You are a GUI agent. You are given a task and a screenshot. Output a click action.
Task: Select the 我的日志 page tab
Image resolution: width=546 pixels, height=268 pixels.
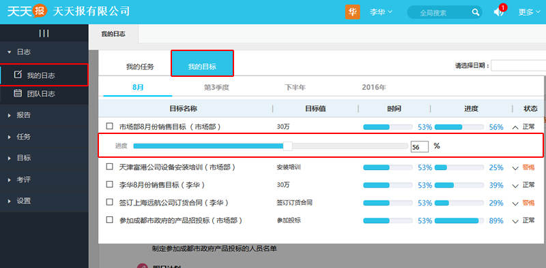tap(113, 34)
